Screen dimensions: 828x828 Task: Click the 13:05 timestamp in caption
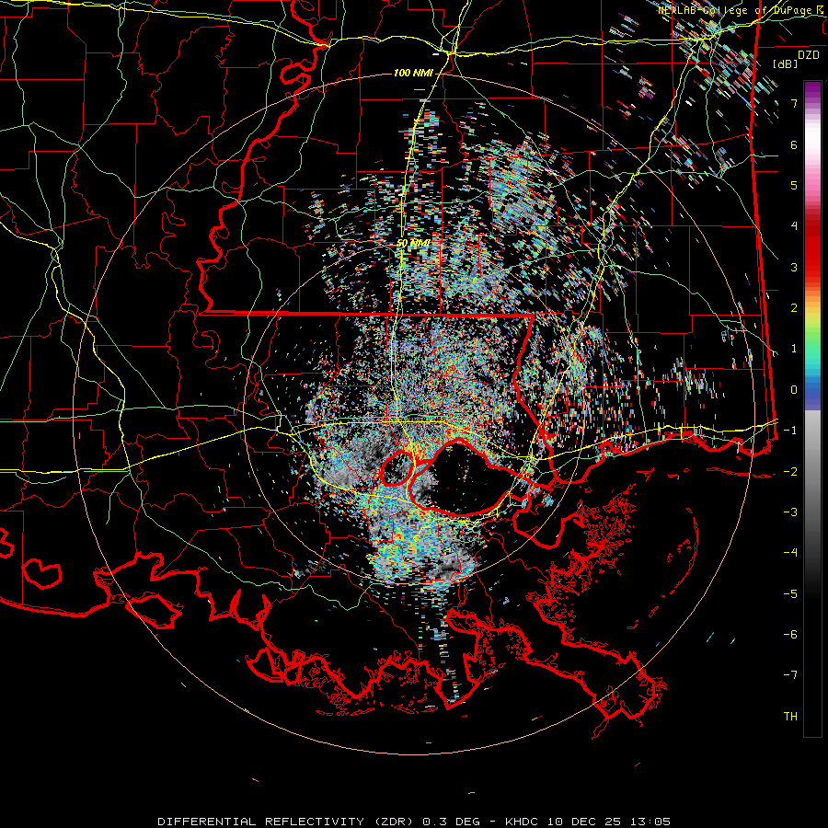point(652,822)
